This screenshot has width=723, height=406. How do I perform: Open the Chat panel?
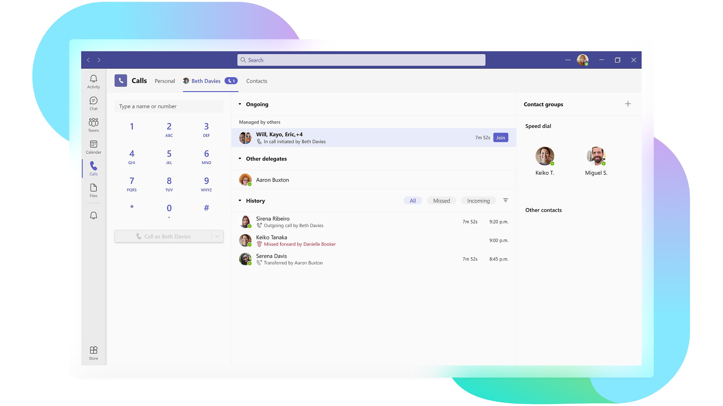coord(93,103)
